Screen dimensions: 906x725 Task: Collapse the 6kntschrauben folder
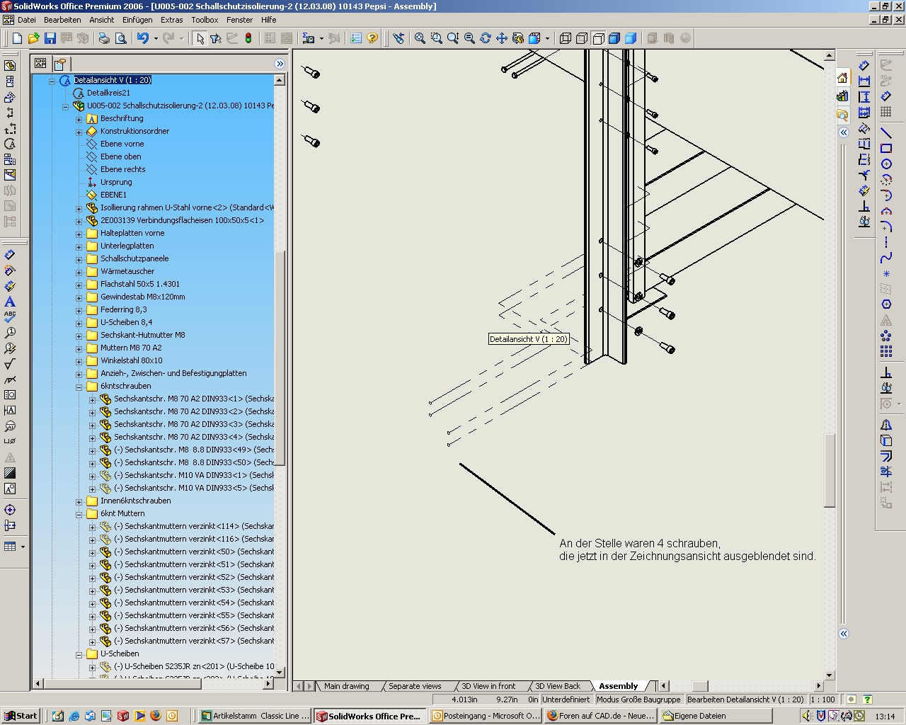pyautogui.click(x=79, y=387)
